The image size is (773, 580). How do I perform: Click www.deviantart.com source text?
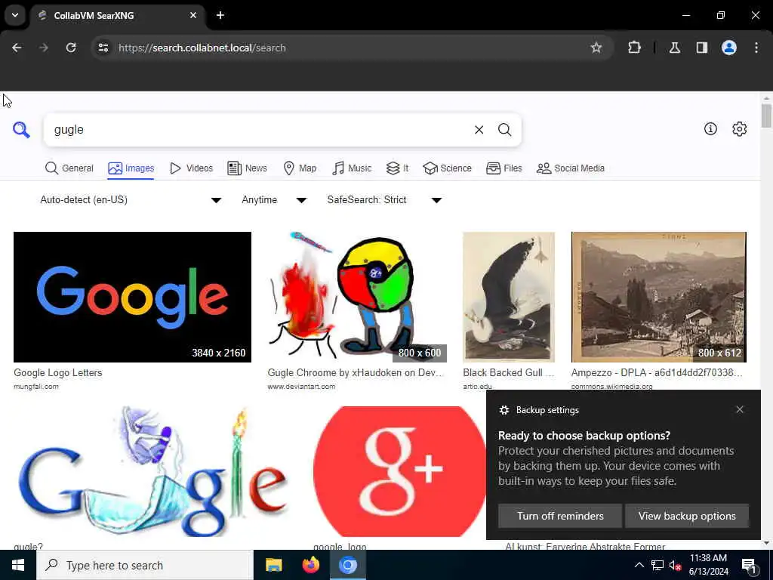pos(301,387)
